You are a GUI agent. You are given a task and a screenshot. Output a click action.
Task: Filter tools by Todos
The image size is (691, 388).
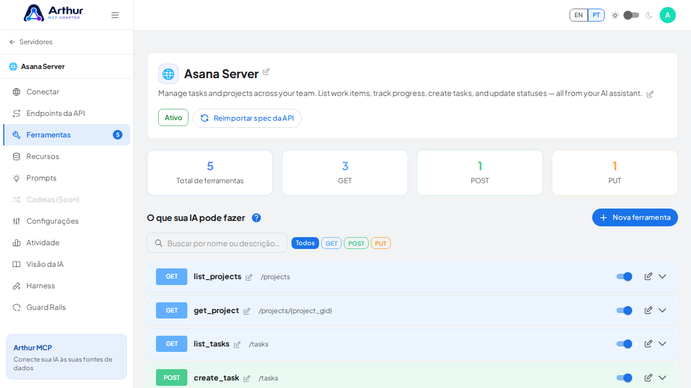(x=305, y=243)
